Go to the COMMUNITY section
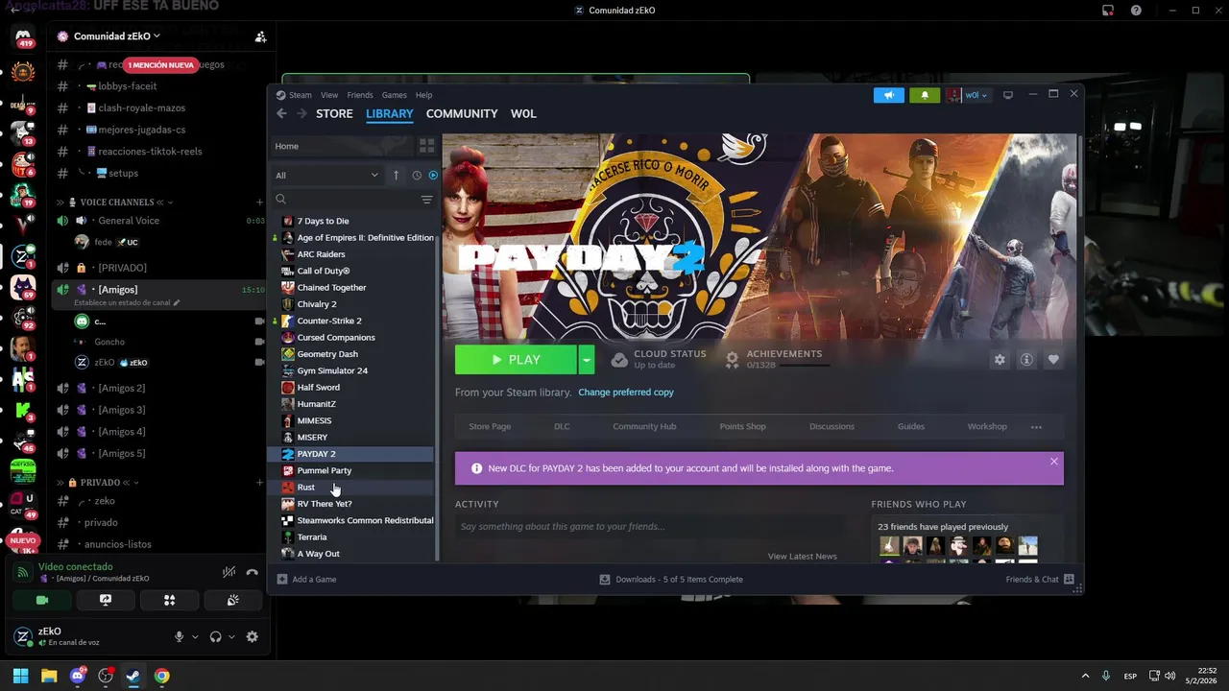Image resolution: width=1229 pixels, height=691 pixels. tap(462, 113)
